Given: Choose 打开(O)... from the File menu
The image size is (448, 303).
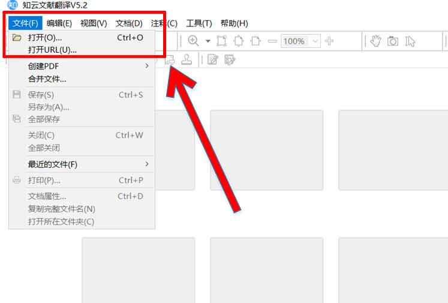Looking at the screenshot, I should [x=45, y=37].
